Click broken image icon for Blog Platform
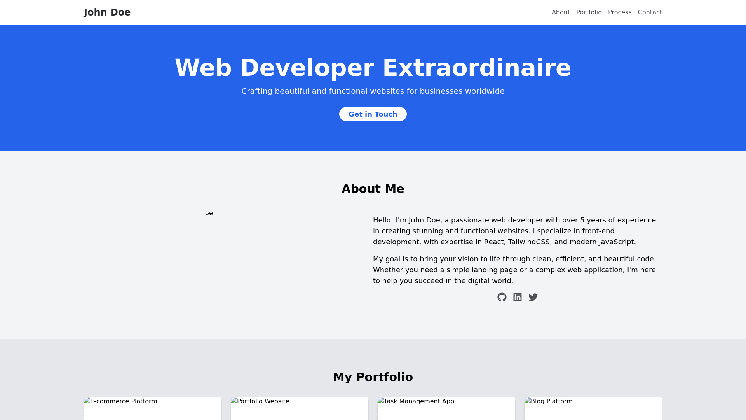The image size is (746, 420). click(x=528, y=401)
